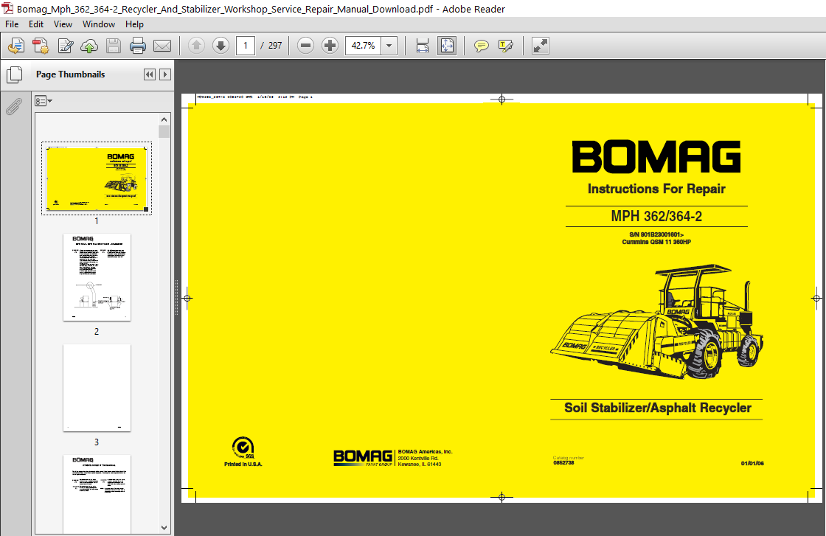Click the Adobe PDF title bar icon
The height and width of the screenshot is (536, 826).
(8, 9)
